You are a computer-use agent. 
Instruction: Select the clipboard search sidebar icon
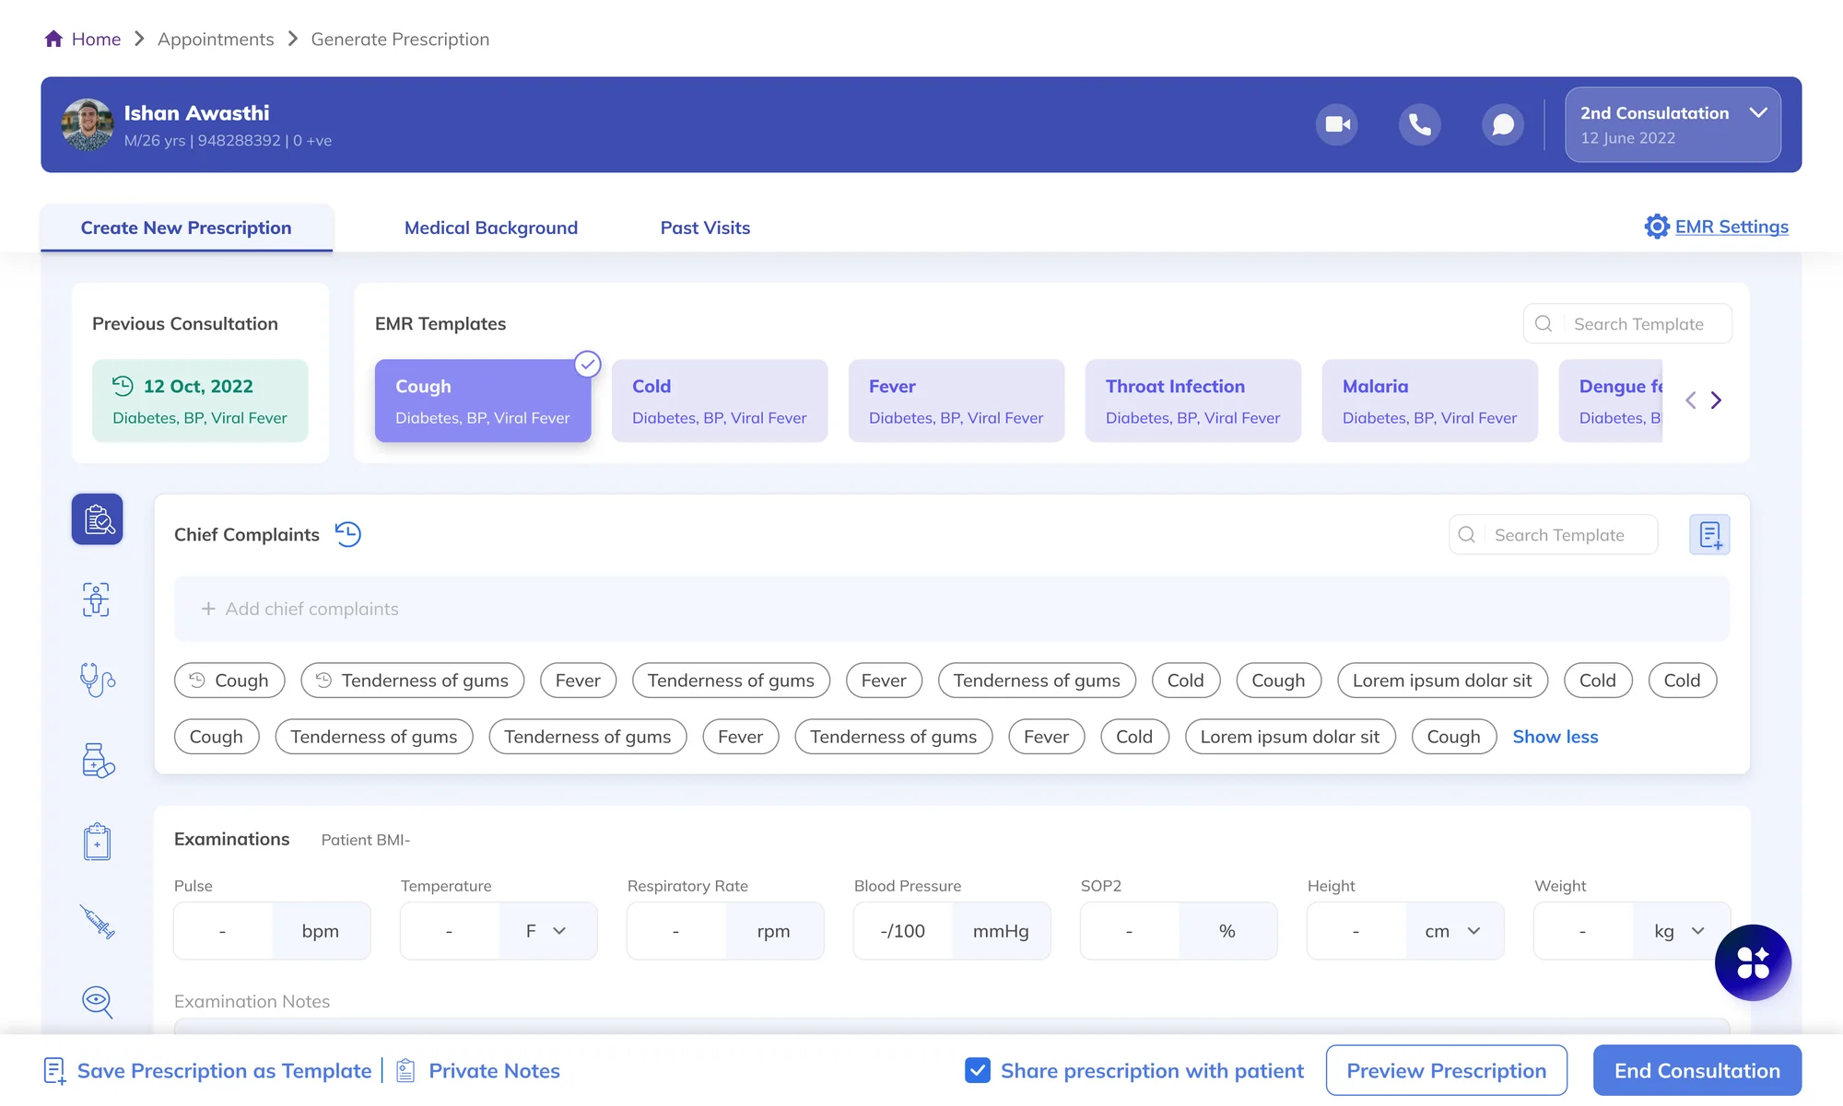(98, 519)
